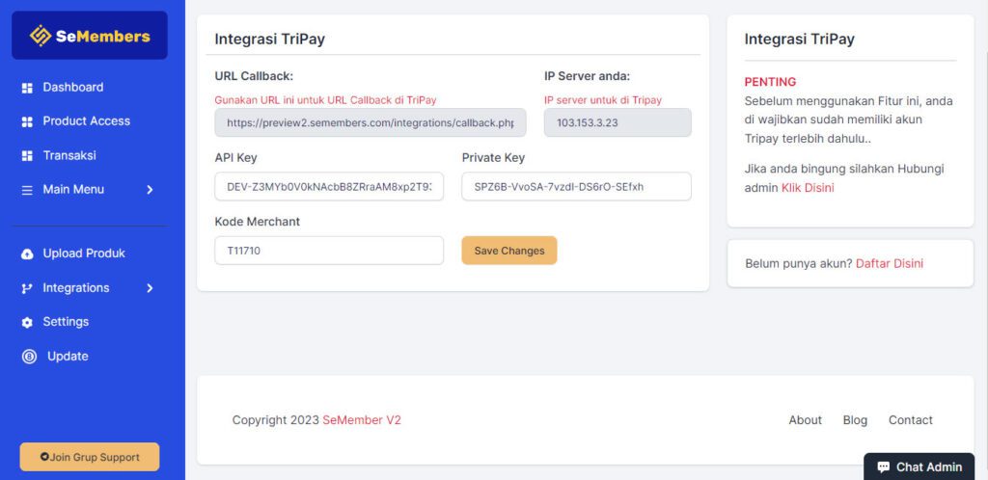Image resolution: width=988 pixels, height=480 pixels.
Task: Open the Klik Disini admin link
Action: pyautogui.click(x=808, y=188)
